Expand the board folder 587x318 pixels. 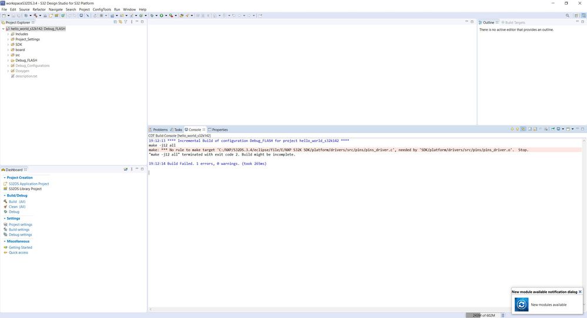pos(8,50)
